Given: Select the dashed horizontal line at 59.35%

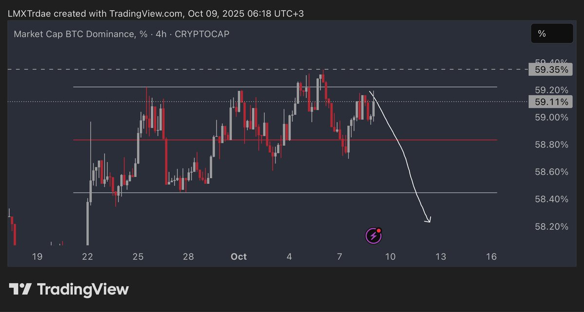Looking at the screenshot, I should [268, 69].
